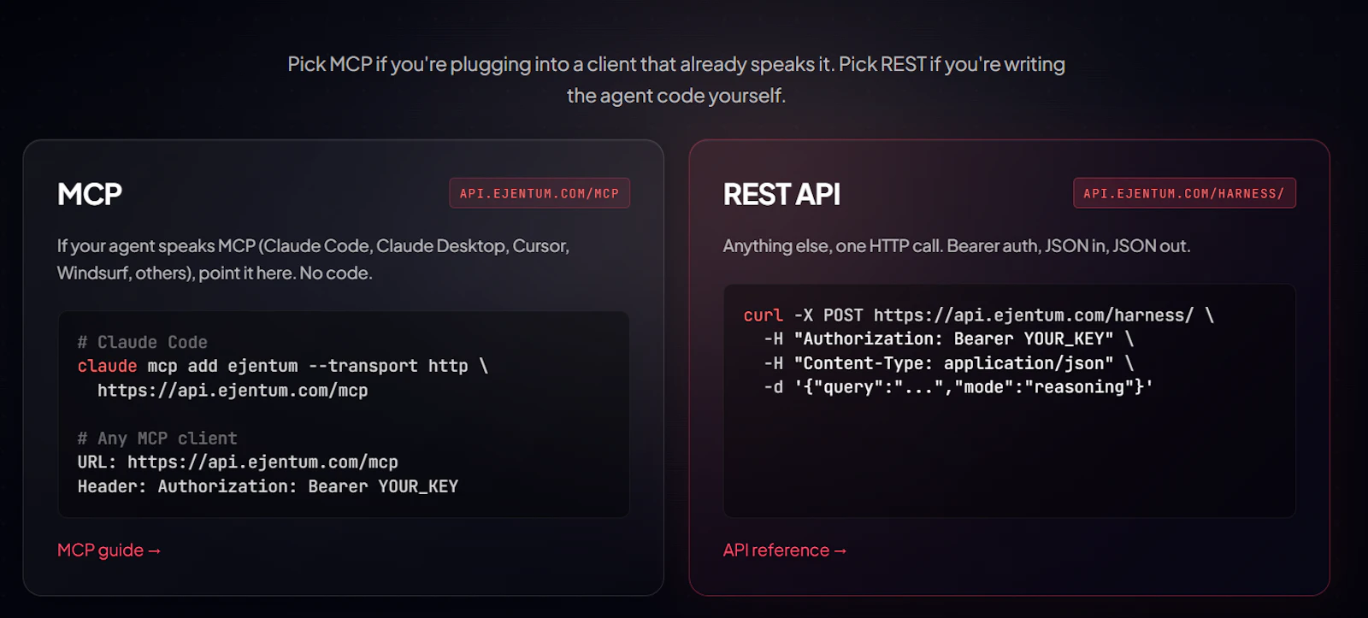Click the 'Anything else, one HTTP call' description
Viewport: 1368px width, 618px height.
tap(957, 246)
